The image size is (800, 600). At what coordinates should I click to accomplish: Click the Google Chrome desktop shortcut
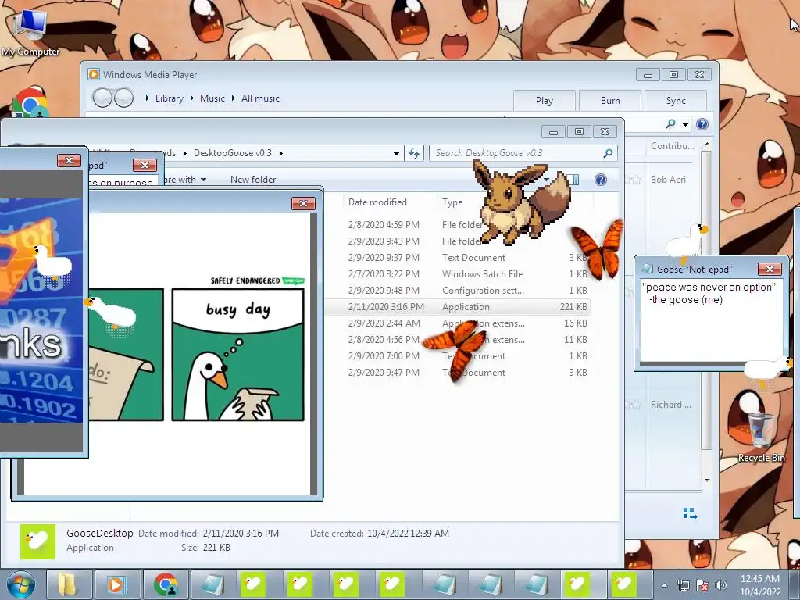click(x=30, y=104)
